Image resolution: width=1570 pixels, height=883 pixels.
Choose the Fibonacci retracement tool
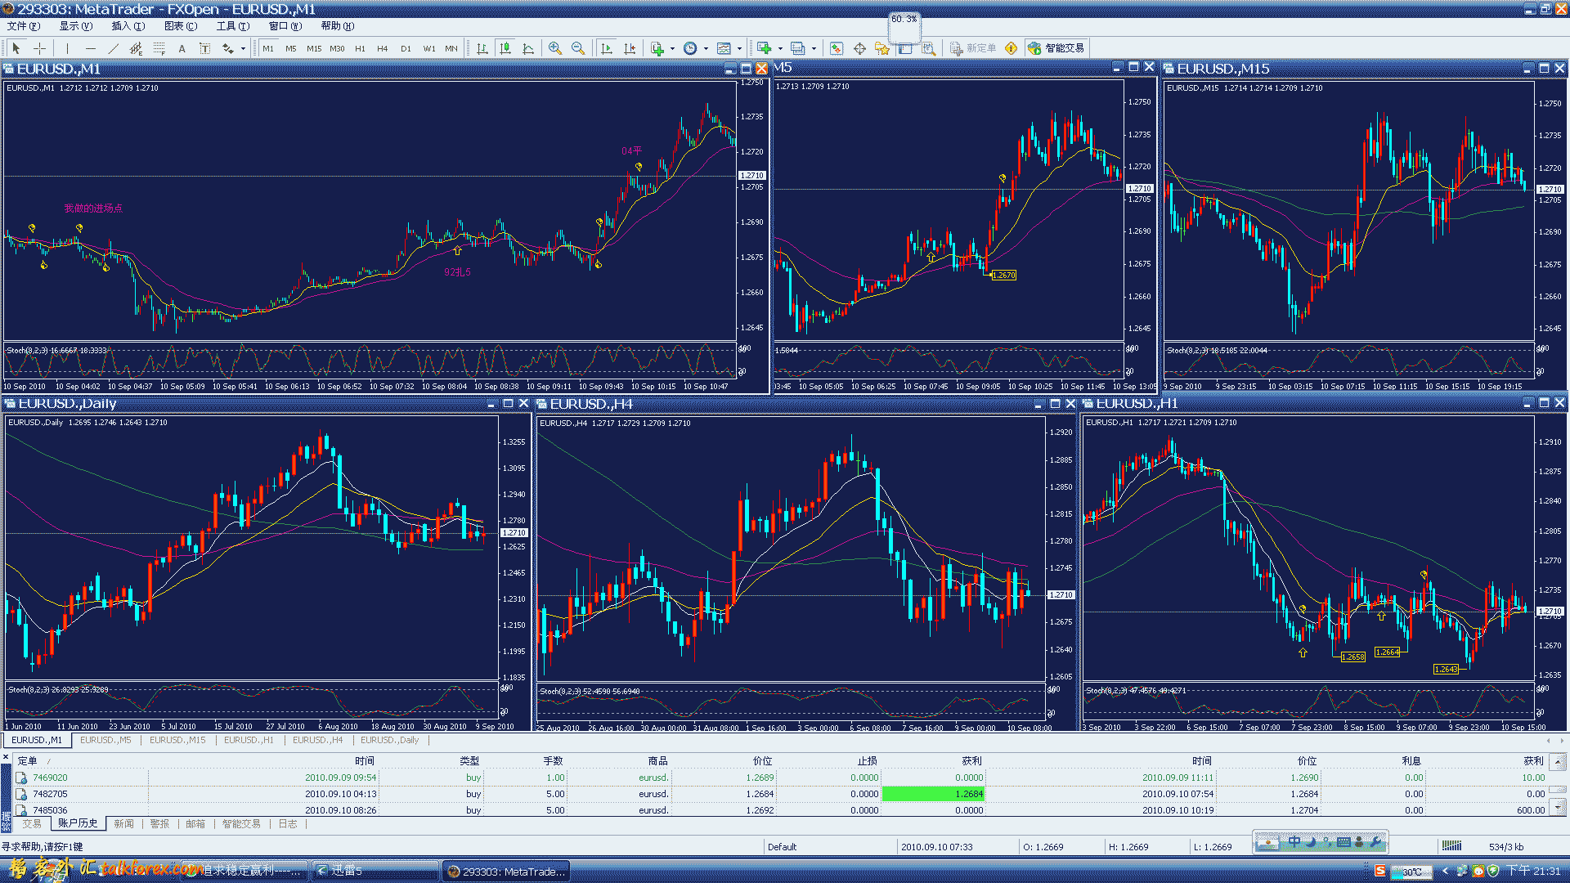(x=159, y=48)
